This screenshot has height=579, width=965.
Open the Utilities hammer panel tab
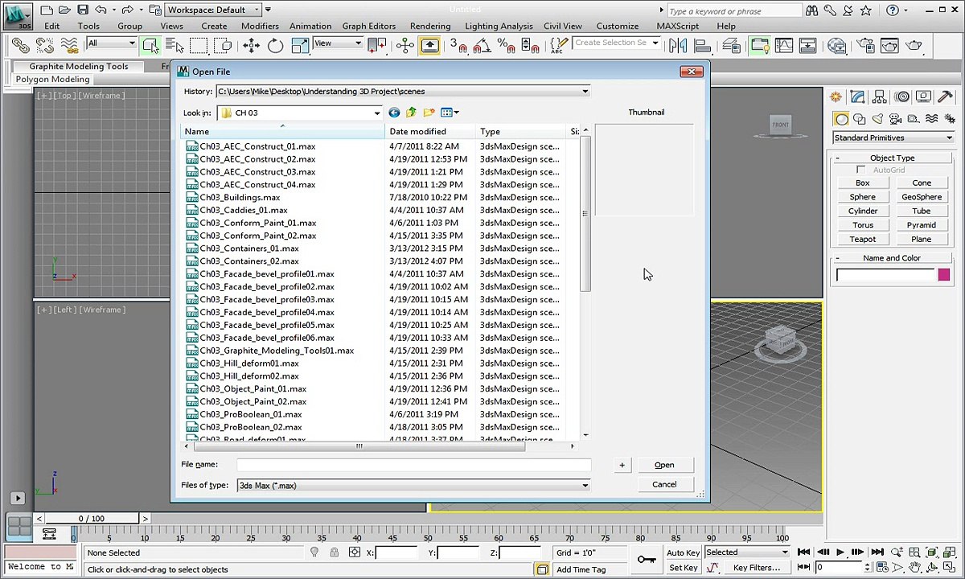tap(945, 97)
